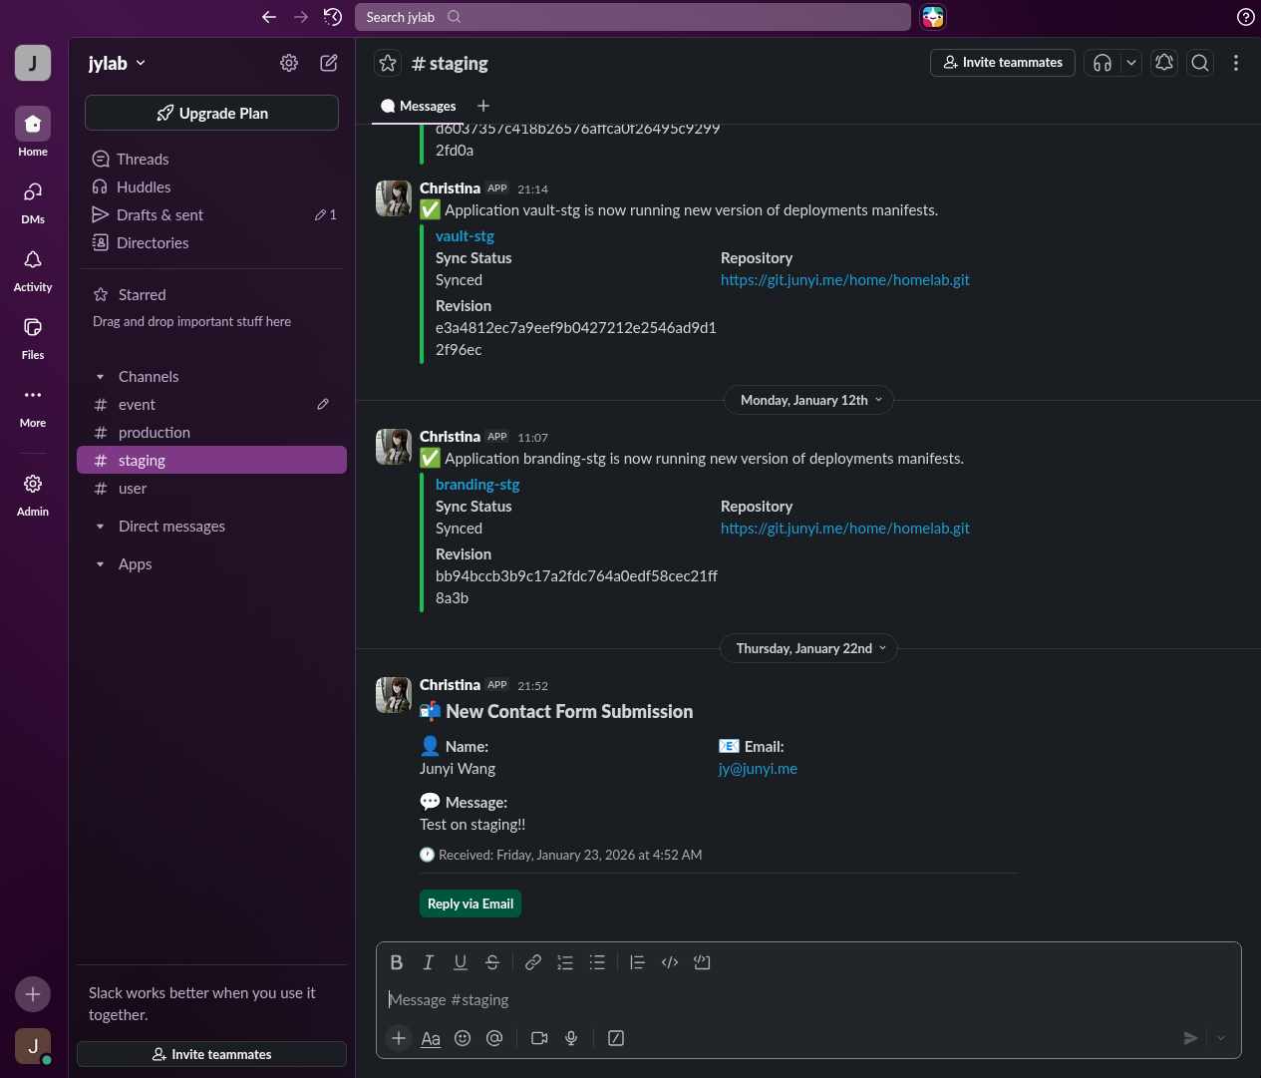
Task: Open the vault-stg application link
Action: [465, 236]
